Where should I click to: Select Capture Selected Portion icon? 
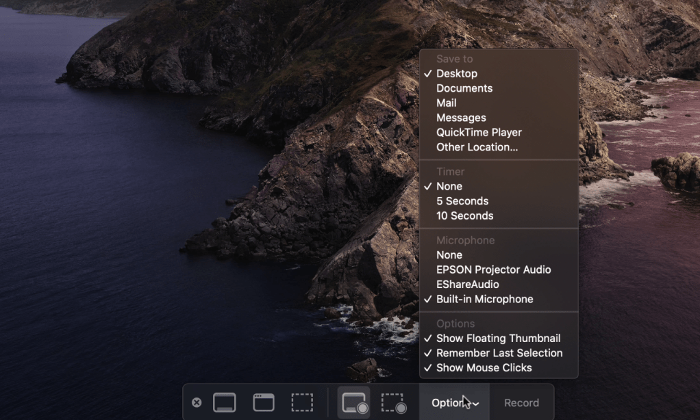pyautogui.click(x=302, y=403)
